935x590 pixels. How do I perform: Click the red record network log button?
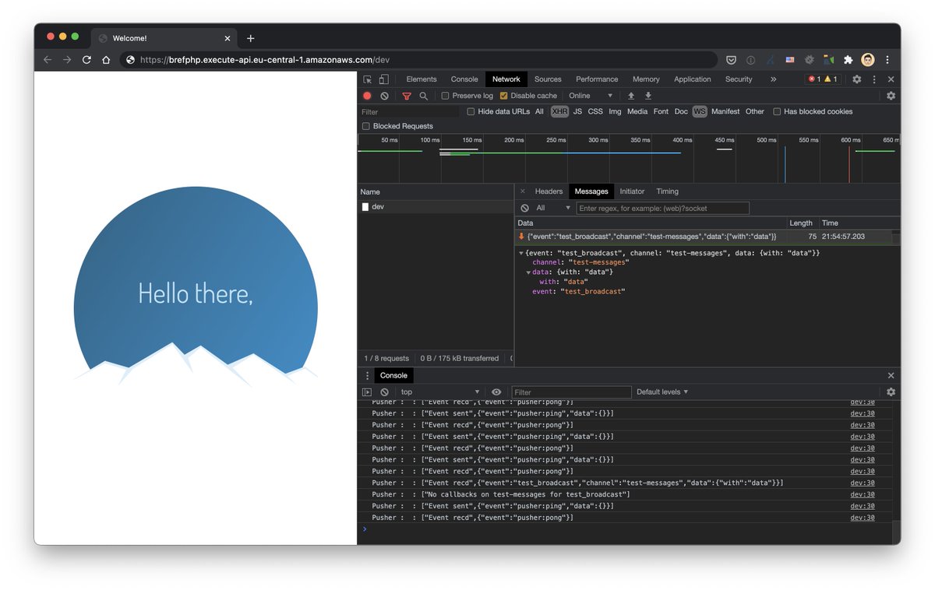(367, 96)
